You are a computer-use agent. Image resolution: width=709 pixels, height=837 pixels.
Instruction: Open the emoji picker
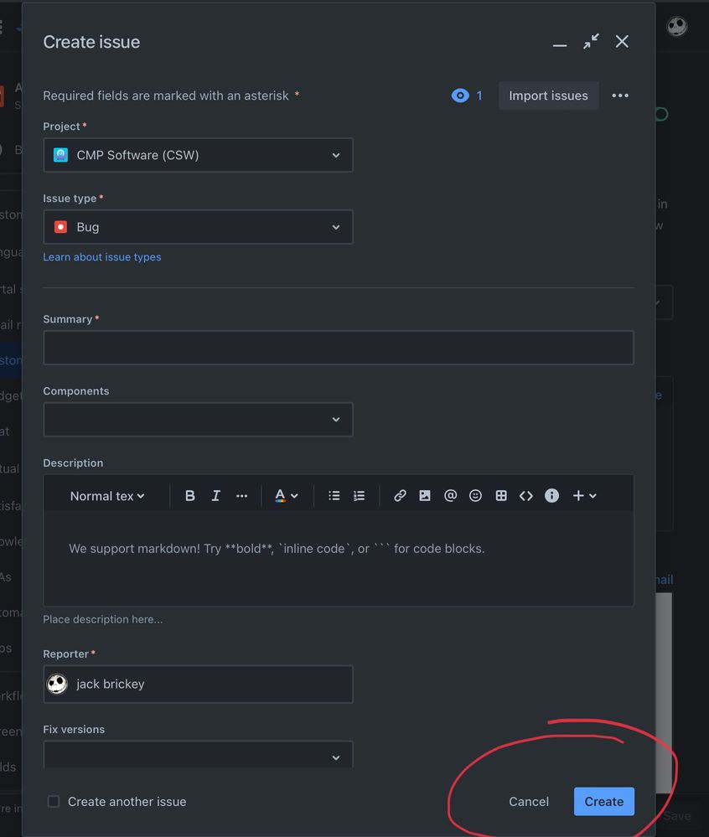point(475,496)
